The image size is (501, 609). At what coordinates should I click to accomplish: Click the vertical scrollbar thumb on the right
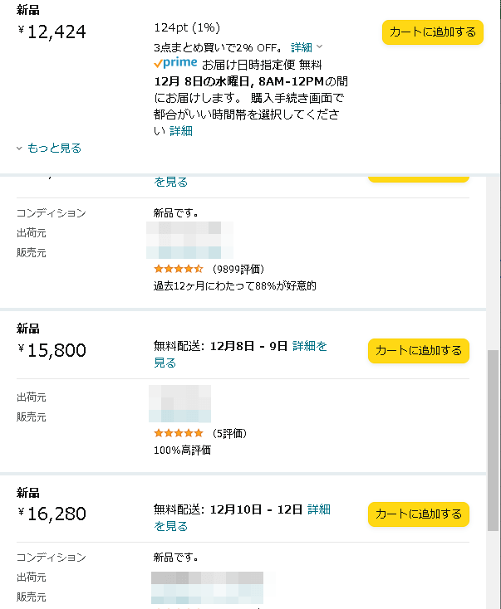[x=494, y=440]
